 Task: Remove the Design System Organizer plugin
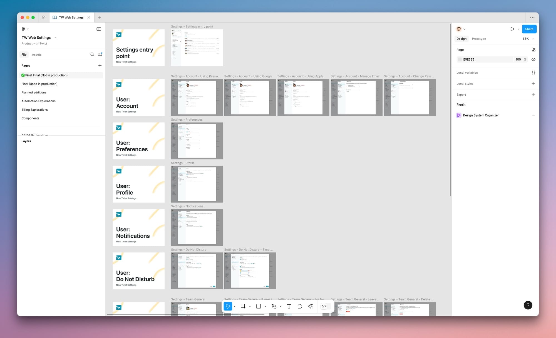click(x=533, y=115)
